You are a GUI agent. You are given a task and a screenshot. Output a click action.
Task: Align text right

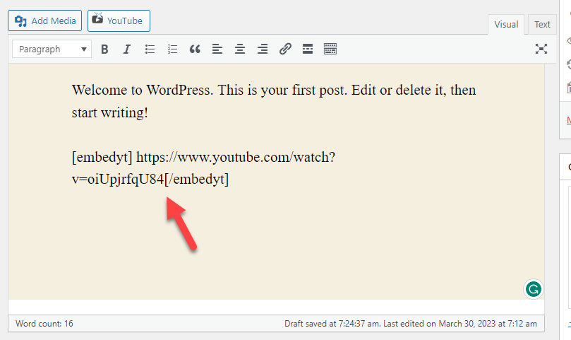coord(263,49)
